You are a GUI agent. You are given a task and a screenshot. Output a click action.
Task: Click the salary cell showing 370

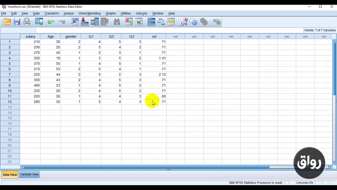point(30,64)
